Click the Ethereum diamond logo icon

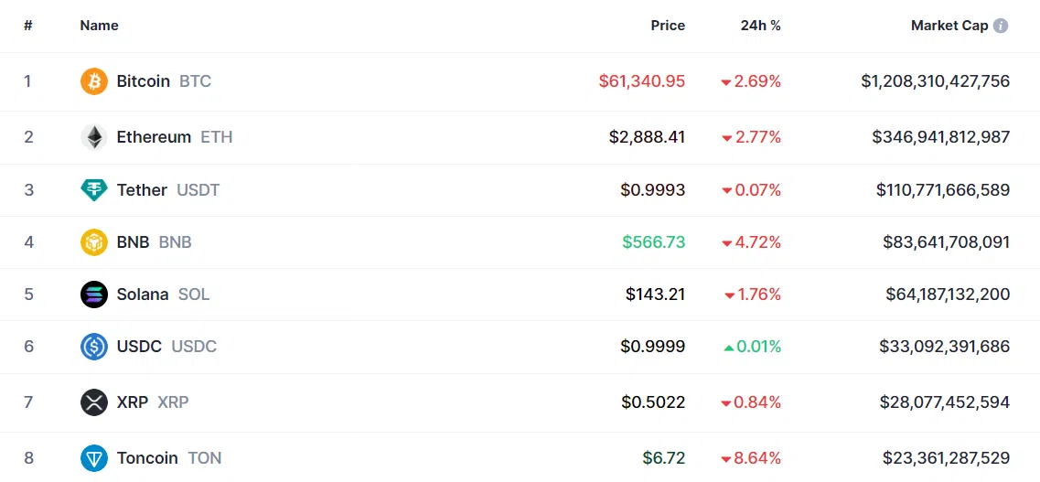pos(93,137)
